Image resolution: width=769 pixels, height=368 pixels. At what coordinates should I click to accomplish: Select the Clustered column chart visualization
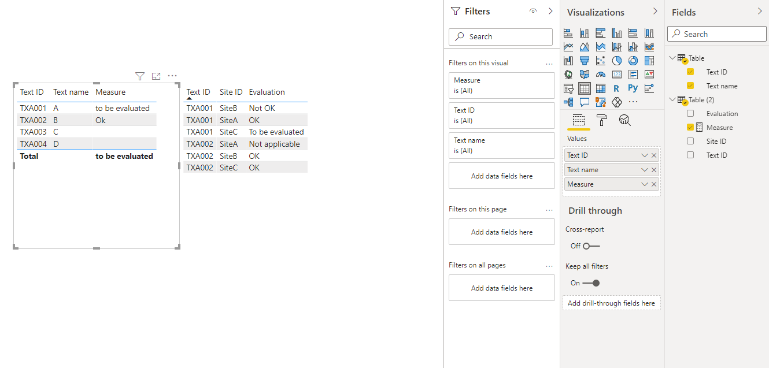pos(617,33)
